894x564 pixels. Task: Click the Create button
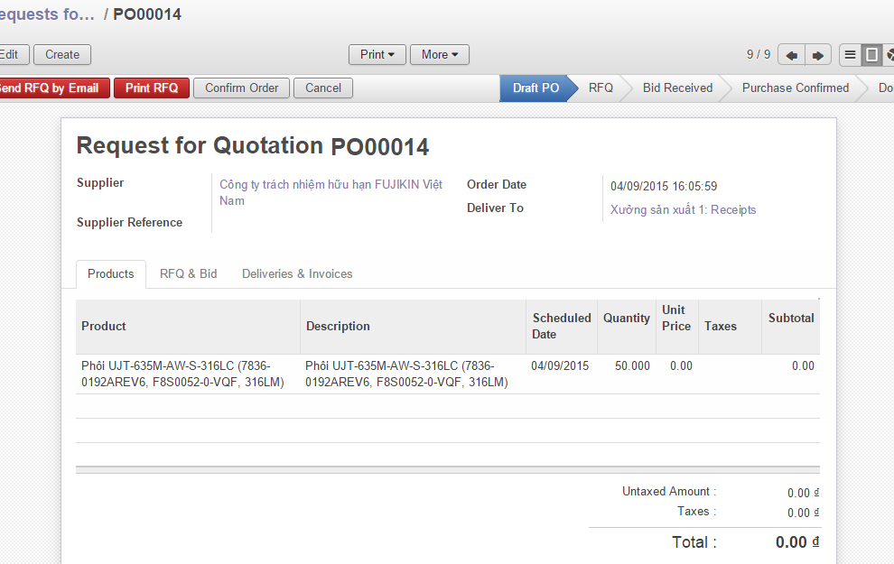pos(62,55)
